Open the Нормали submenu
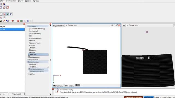Viewport: 175px width, 98px height. coord(33,65)
